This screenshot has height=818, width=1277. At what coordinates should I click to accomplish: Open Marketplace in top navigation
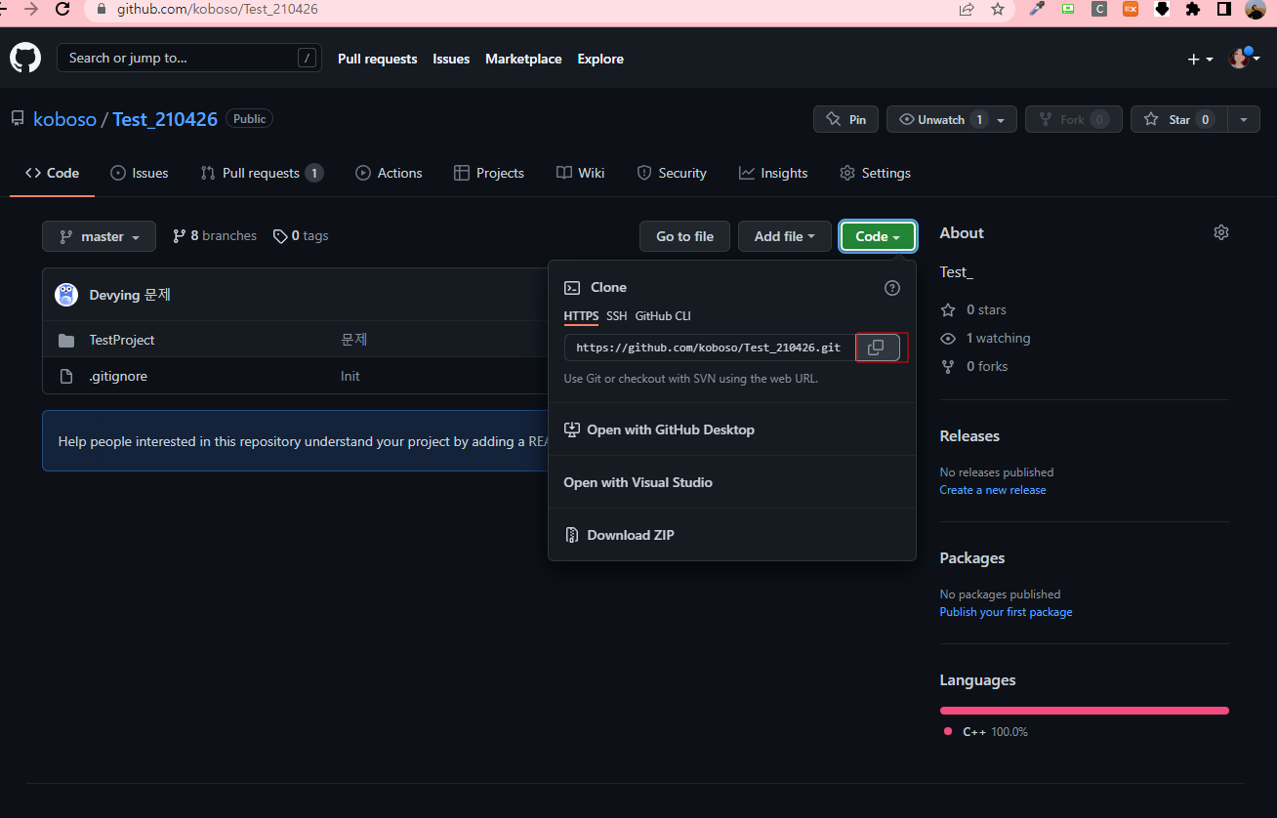[523, 59]
